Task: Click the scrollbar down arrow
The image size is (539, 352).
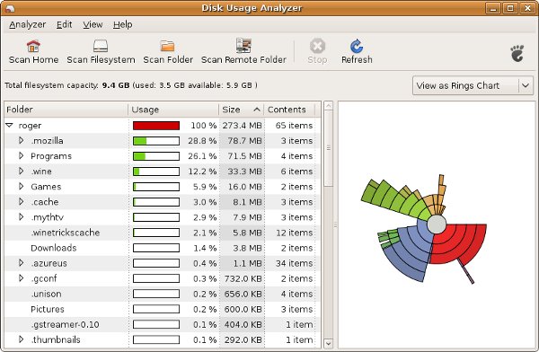Action: pos(328,343)
